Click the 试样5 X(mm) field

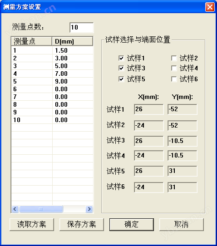click(x=149, y=171)
